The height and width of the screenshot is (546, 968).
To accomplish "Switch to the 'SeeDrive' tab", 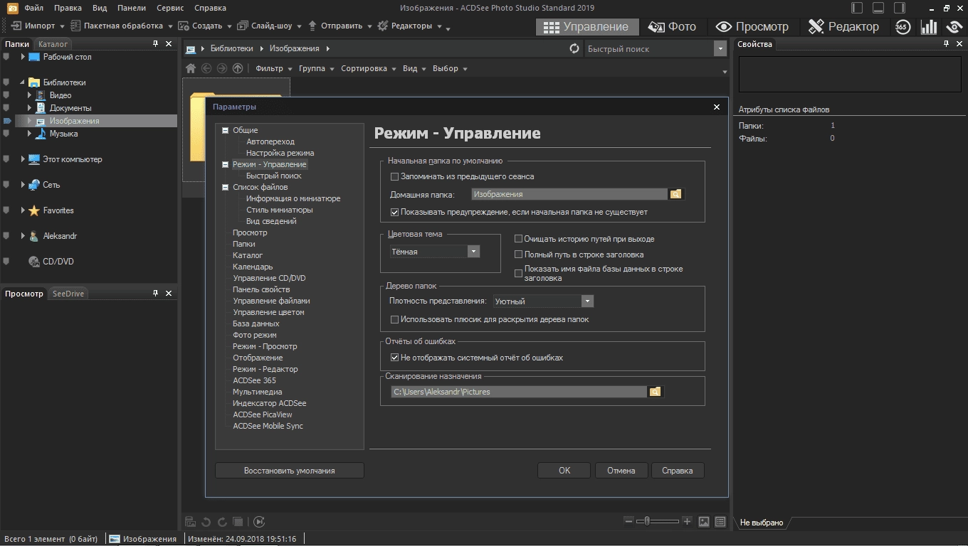I will (x=68, y=294).
